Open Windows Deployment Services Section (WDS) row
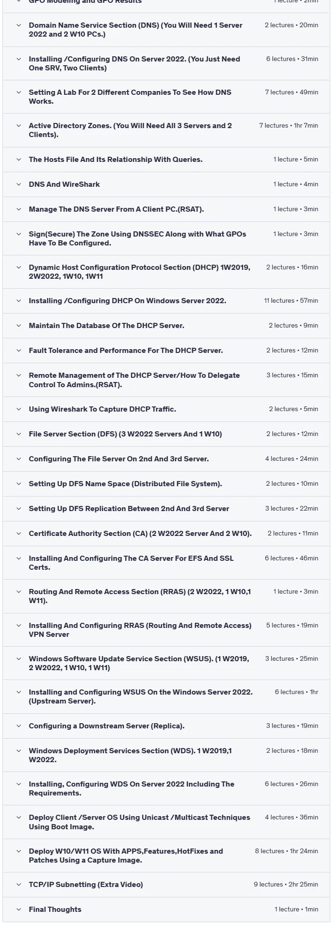The width and height of the screenshot is (334, 925). [166, 755]
